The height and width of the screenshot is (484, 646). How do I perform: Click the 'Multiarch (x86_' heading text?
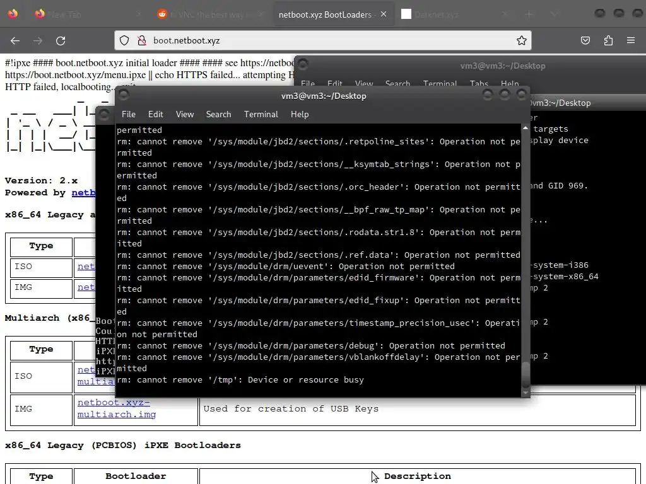point(50,318)
